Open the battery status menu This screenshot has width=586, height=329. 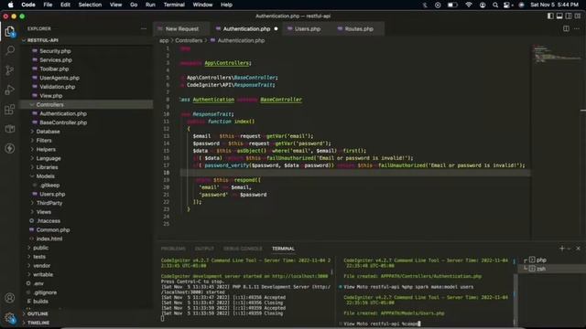point(452,5)
